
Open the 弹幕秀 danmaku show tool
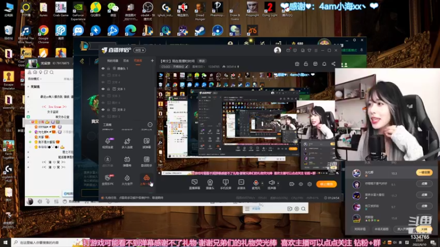(x=127, y=161)
